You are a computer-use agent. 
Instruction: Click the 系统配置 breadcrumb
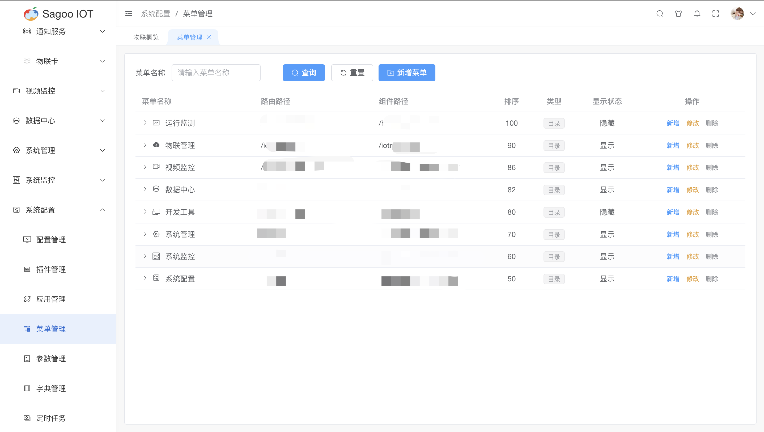point(156,14)
